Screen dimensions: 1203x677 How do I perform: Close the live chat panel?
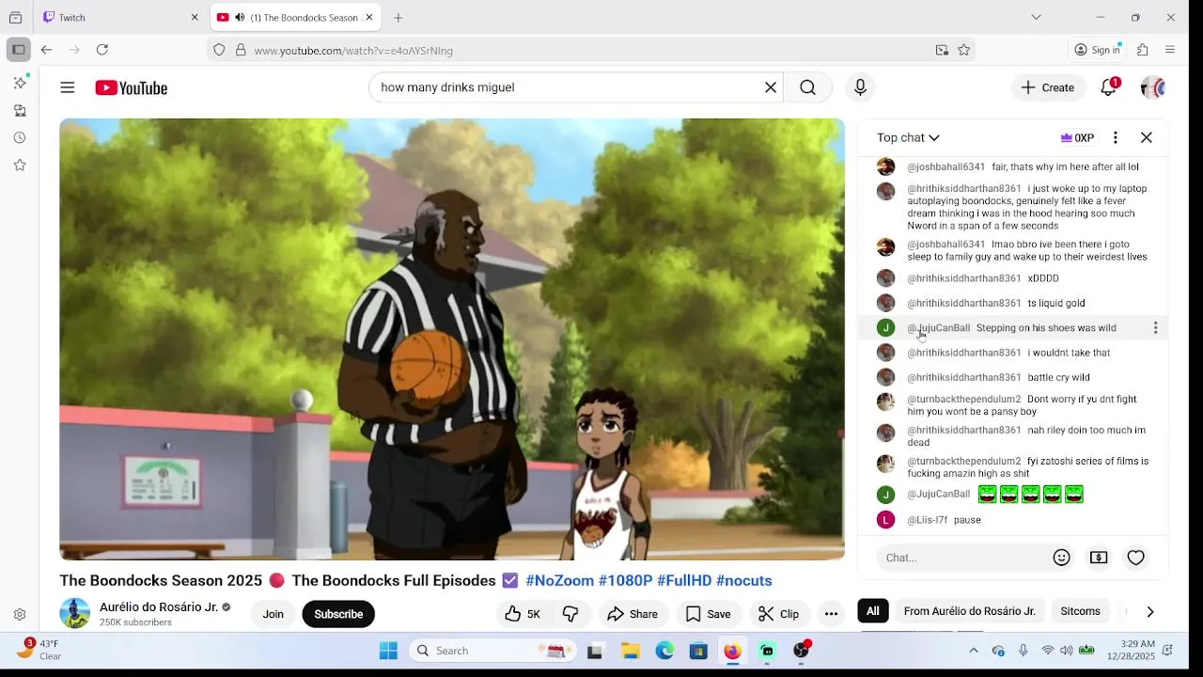pyautogui.click(x=1147, y=137)
